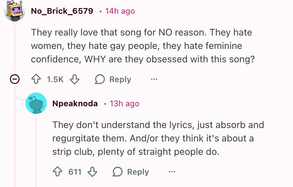Click the 1.5K vote score
Screen dimensions: 293x187
tap(55, 79)
